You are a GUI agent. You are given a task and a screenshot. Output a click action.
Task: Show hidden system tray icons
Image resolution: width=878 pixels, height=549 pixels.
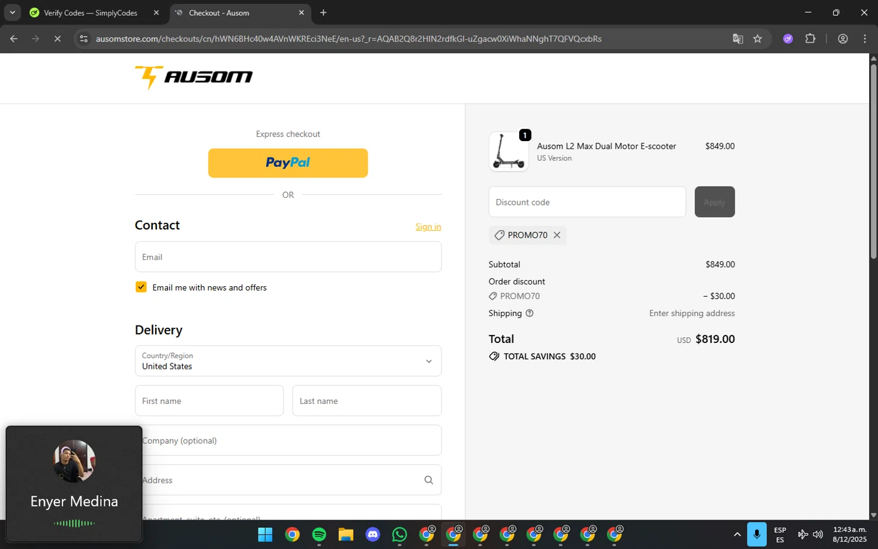point(737,534)
